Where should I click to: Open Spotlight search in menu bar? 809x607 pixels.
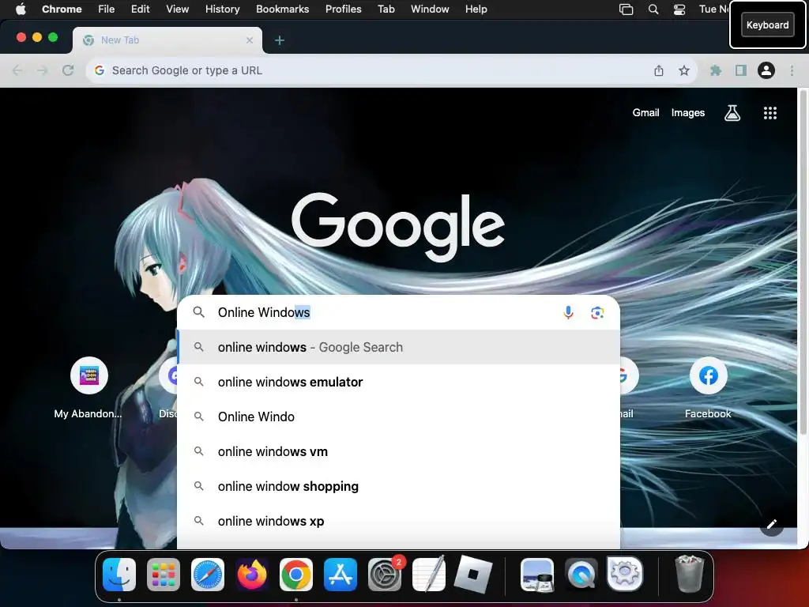(653, 9)
